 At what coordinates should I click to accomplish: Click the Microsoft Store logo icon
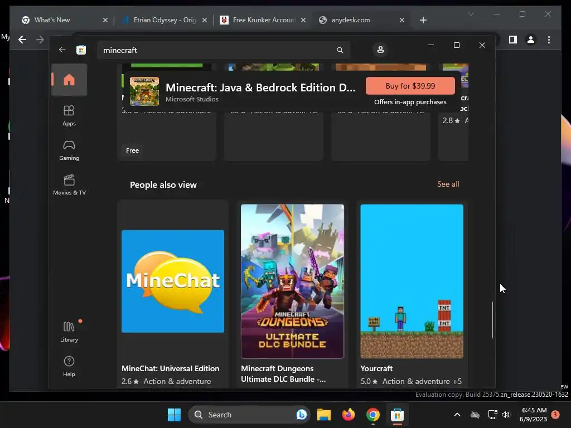81,50
